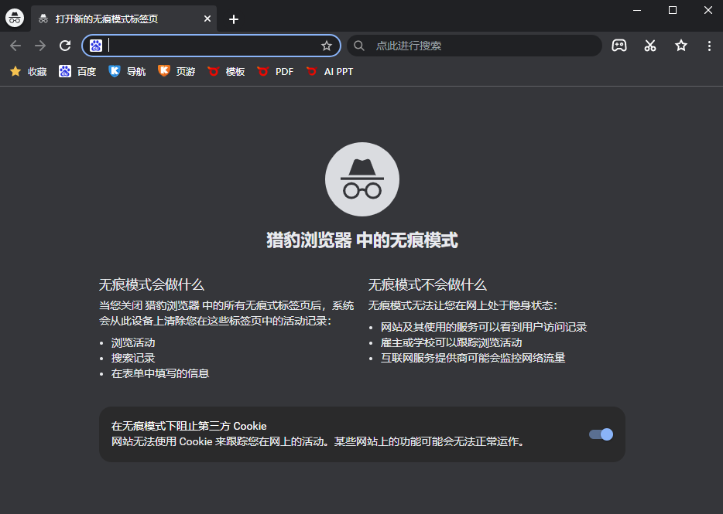
Task: Click the incognito profile icon in title bar
Action: point(15,18)
